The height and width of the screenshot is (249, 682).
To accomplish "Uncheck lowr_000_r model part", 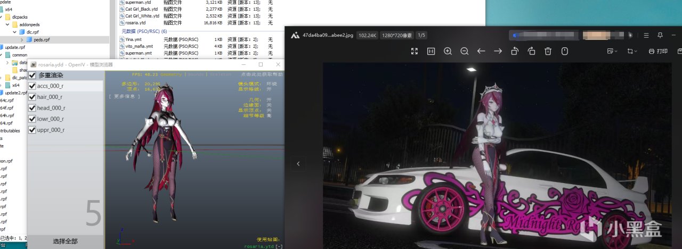I will pos(33,119).
